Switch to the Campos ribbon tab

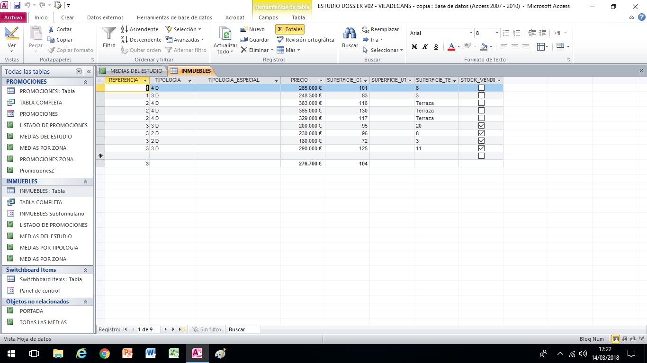[x=269, y=17]
